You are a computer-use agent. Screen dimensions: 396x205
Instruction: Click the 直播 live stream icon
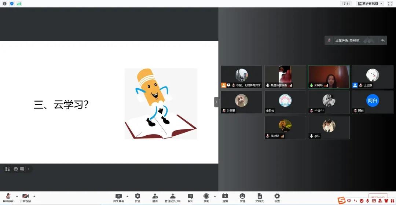point(225,197)
